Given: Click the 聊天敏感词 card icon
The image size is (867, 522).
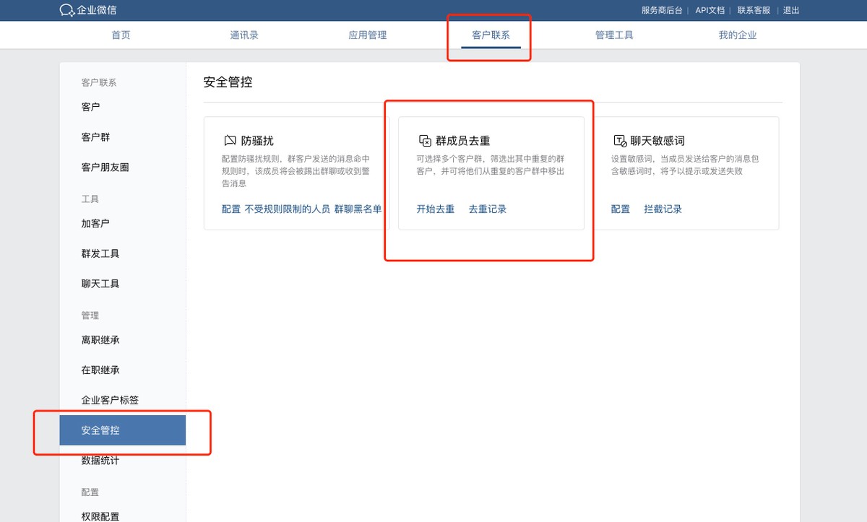Looking at the screenshot, I should pyautogui.click(x=620, y=140).
